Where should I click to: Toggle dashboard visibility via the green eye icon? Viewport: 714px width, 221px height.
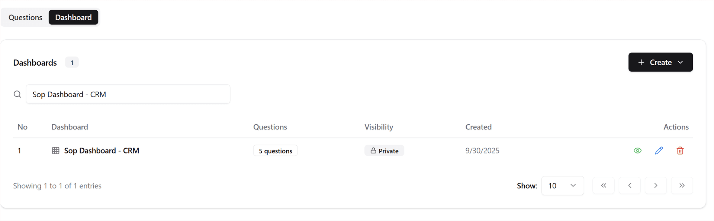click(637, 151)
